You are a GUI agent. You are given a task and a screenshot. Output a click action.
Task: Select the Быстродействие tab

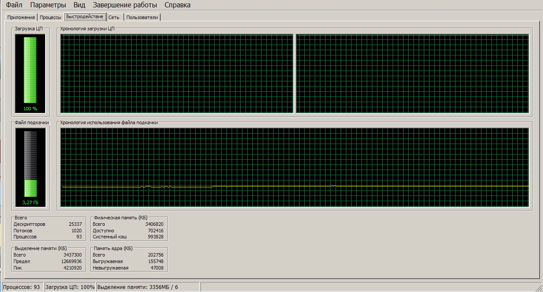[85, 17]
